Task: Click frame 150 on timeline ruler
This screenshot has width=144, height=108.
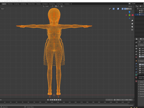Action: (x=70, y=102)
